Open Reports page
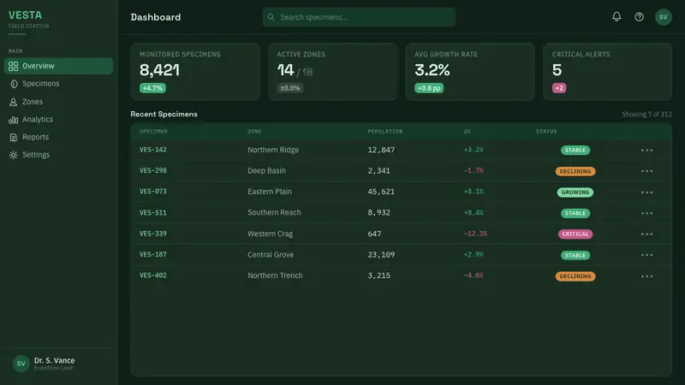This screenshot has width=685, height=385. [58, 137]
